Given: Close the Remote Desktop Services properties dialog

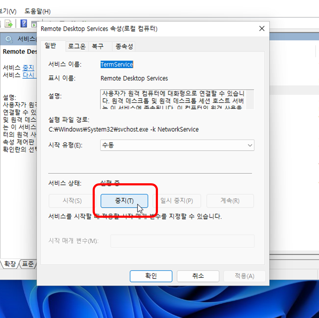Looking at the screenshot, I should tap(262, 28).
